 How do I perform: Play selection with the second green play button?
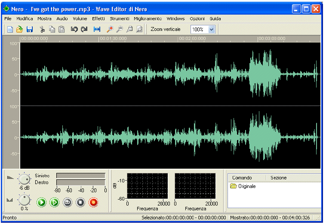54,202
